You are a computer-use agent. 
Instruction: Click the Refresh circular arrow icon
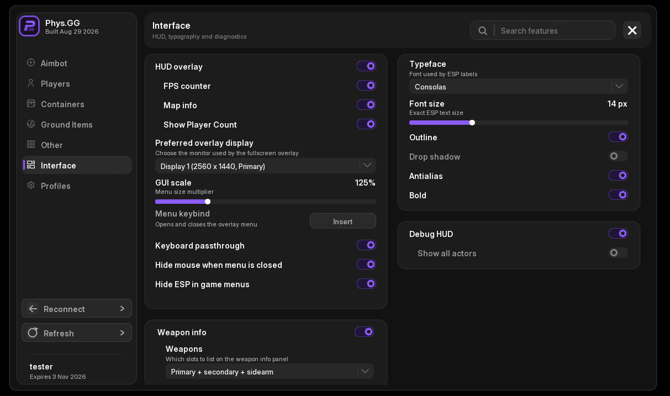coord(33,333)
